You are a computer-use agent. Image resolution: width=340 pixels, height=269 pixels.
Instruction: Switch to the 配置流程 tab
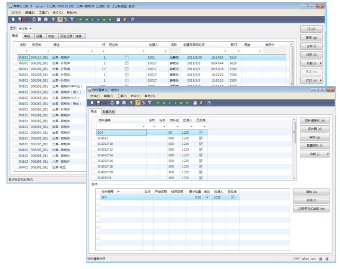[x=109, y=112]
